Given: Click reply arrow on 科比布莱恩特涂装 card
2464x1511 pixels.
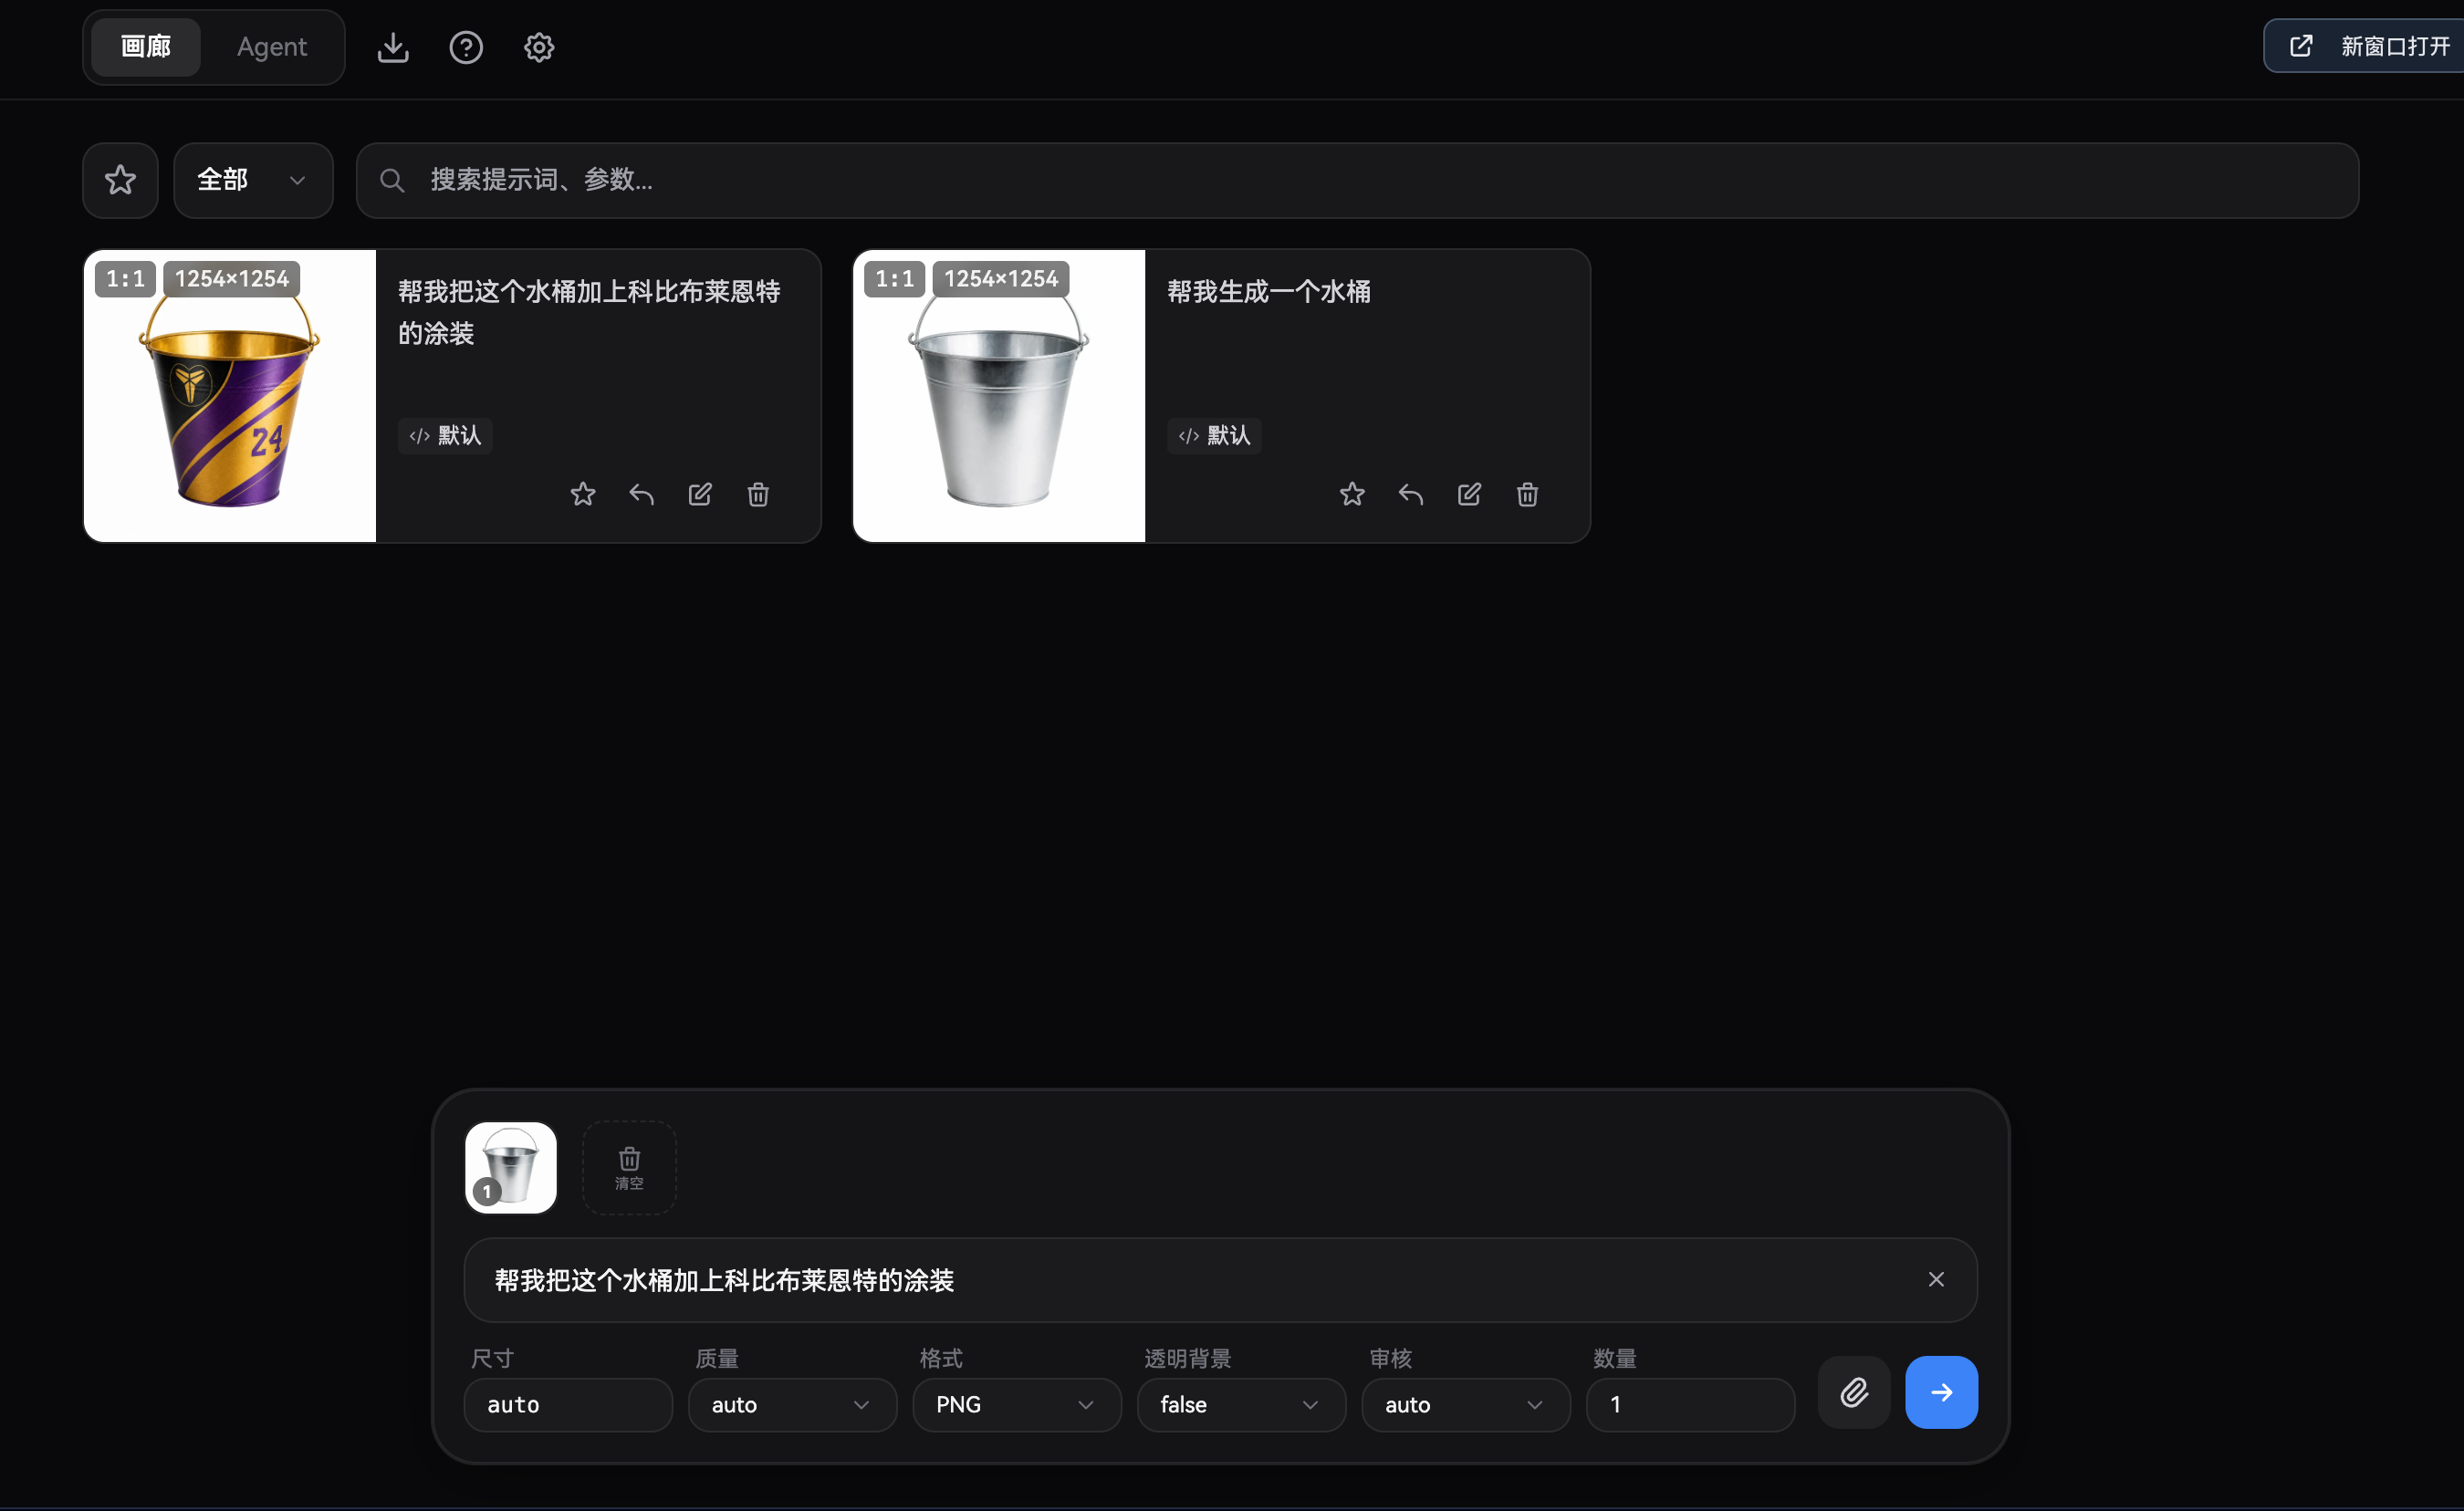Looking at the screenshot, I should (641, 494).
